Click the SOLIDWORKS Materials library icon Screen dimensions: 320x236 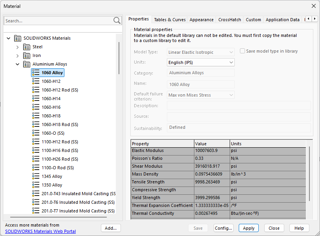point(18,38)
